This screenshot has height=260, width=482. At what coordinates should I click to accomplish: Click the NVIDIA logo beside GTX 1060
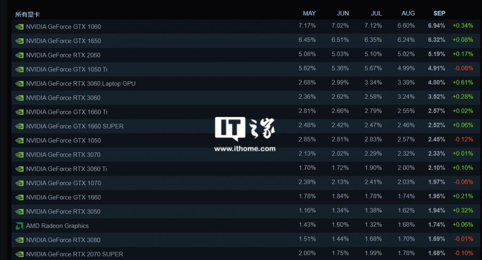click(x=19, y=27)
